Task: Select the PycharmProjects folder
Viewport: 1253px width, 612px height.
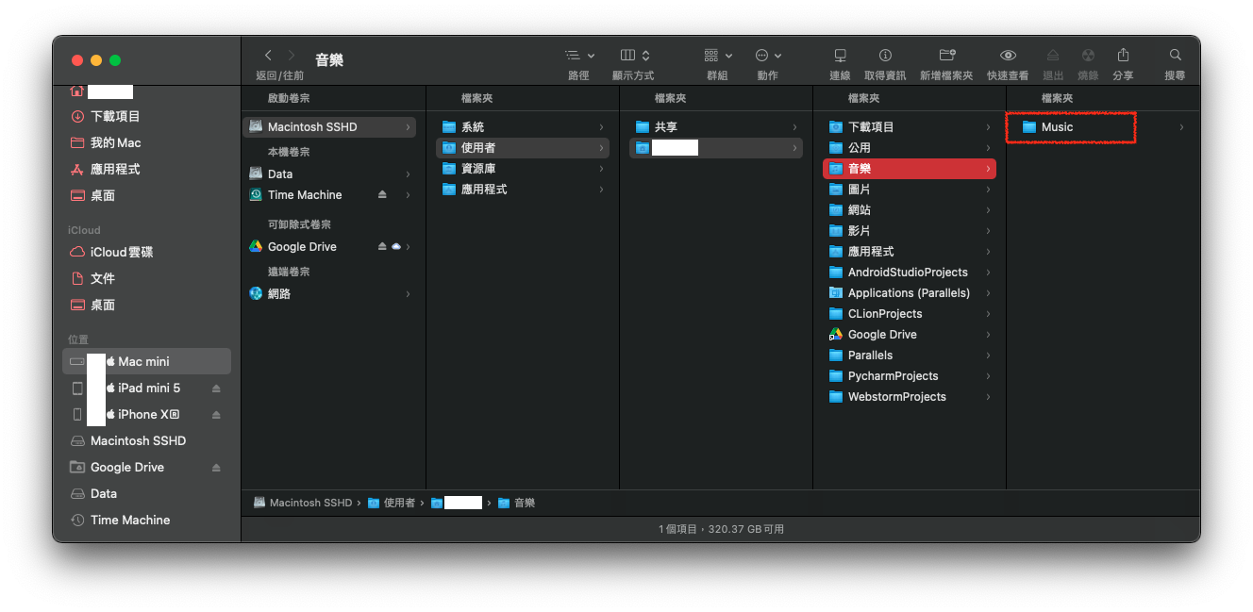Action: (x=893, y=376)
